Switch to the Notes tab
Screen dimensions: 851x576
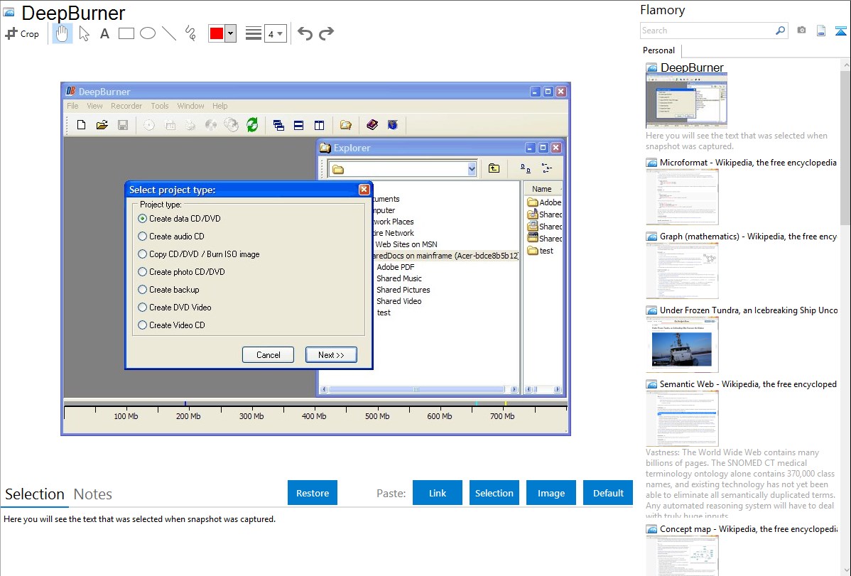(93, 494)
